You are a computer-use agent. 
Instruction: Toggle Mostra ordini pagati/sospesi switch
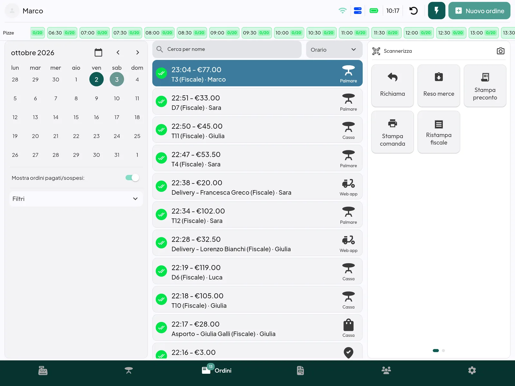coord(132,178)
